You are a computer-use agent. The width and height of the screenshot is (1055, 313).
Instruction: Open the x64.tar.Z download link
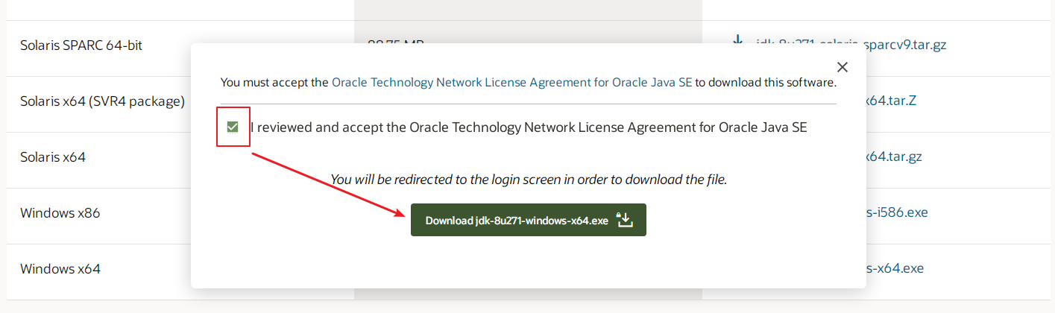coord(892,101)
